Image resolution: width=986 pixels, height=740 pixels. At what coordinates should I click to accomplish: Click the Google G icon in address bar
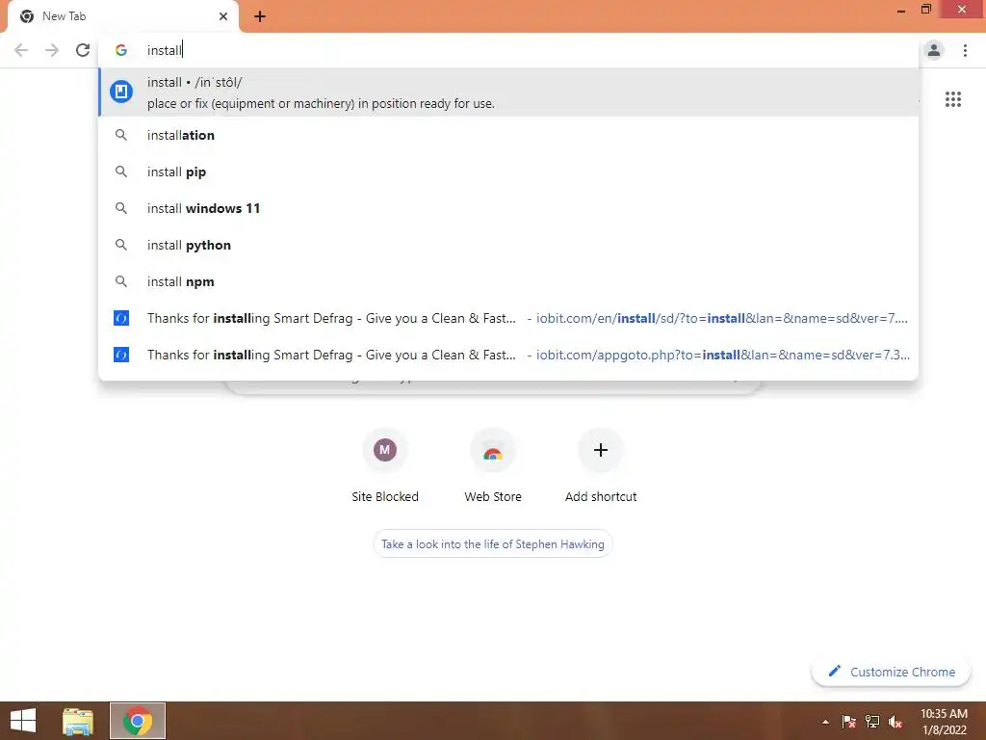(x=121, y=50)
